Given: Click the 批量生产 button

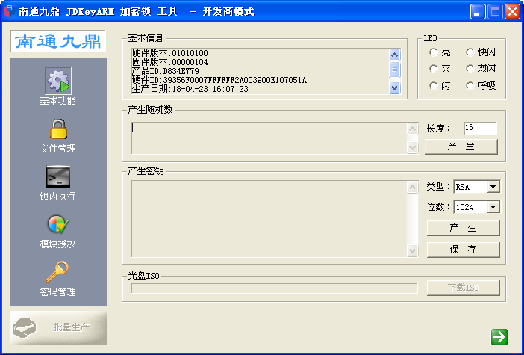Looking at the screenshot, I should (58, 327).
